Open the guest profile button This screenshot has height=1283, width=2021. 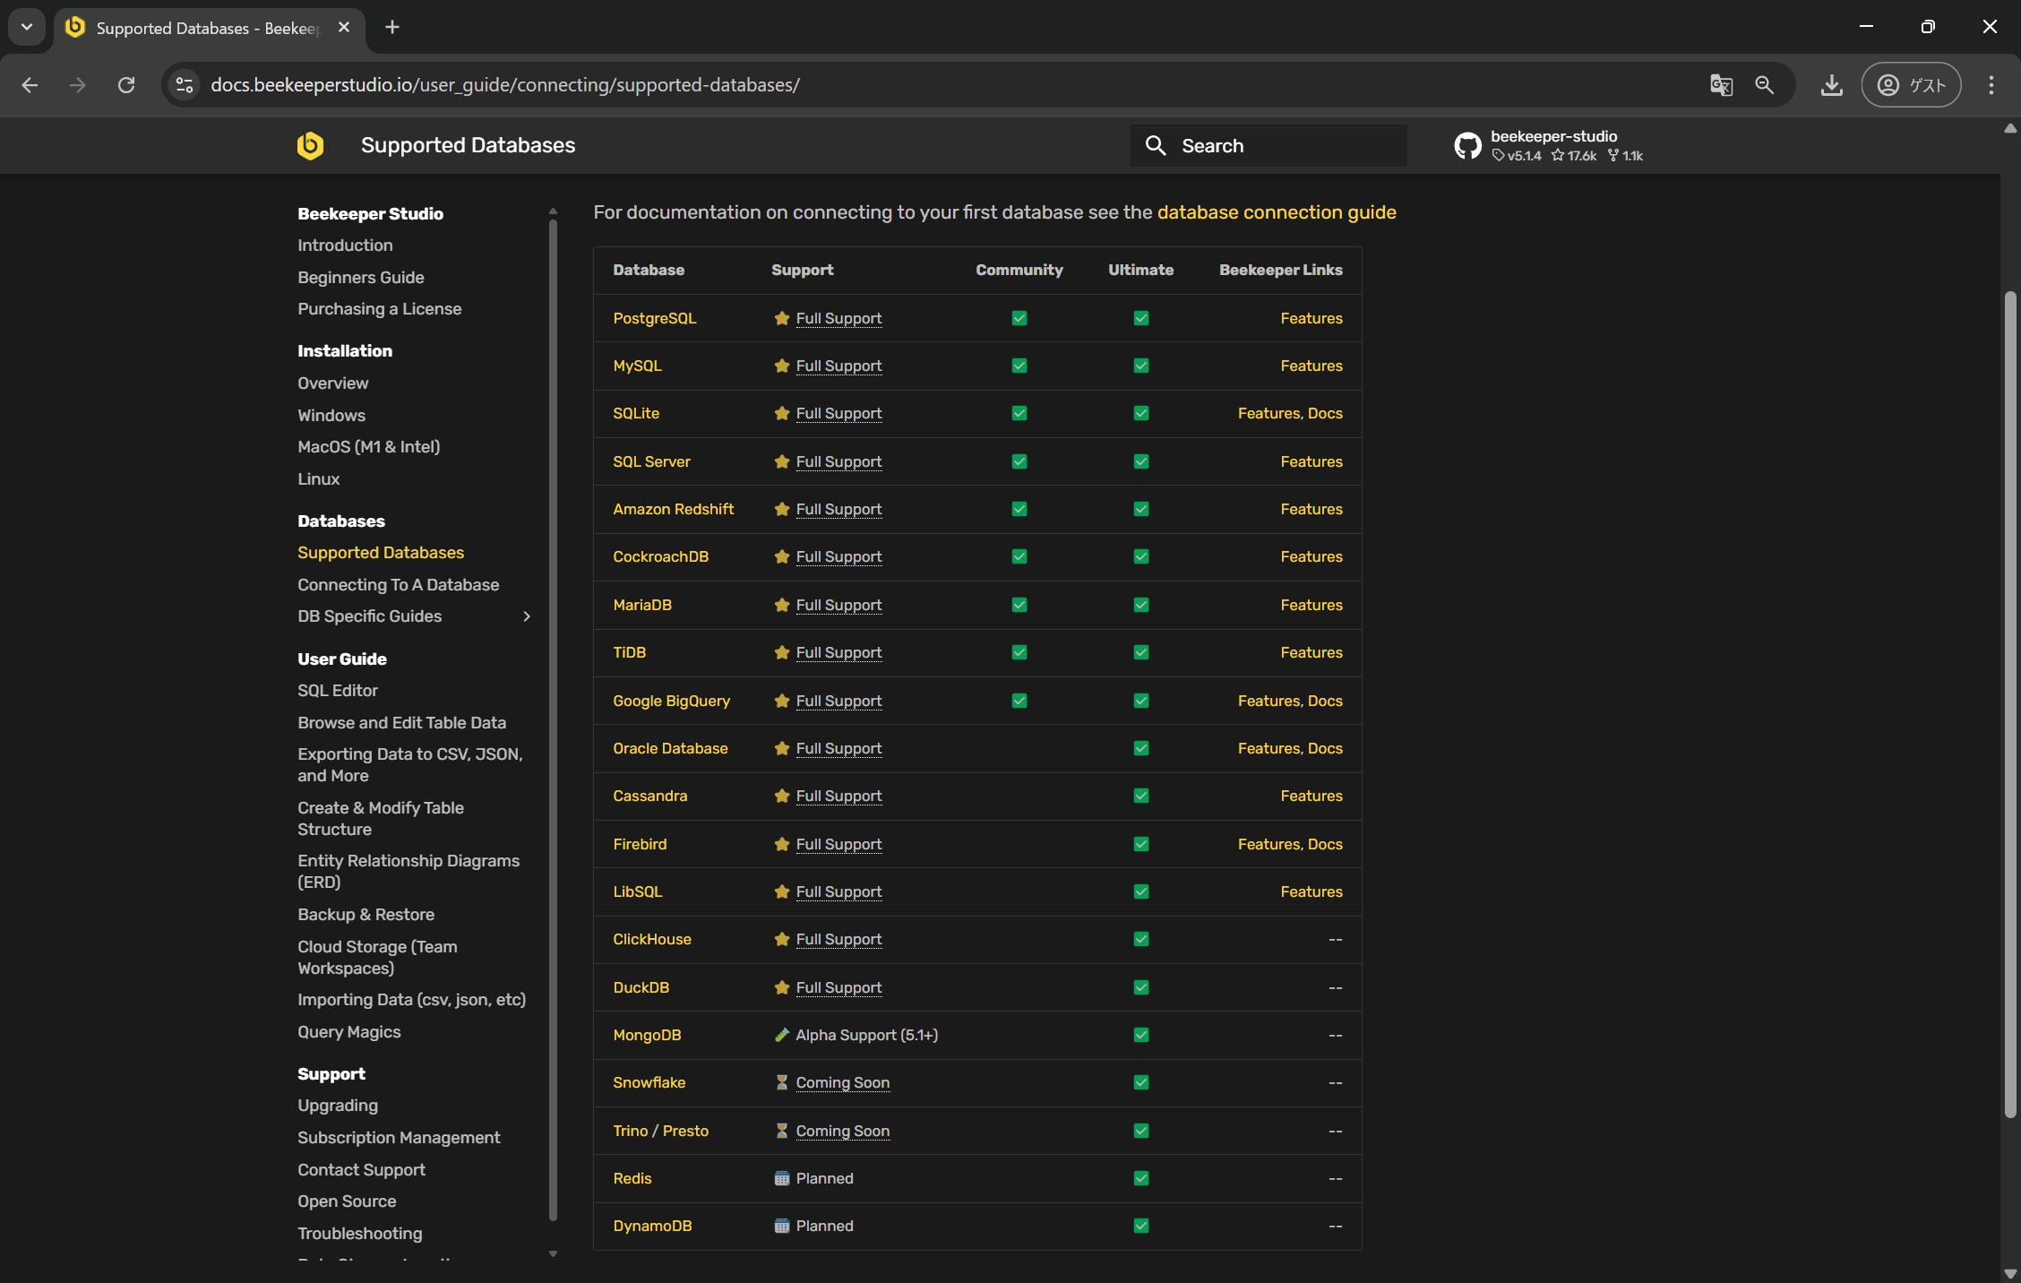pos(1911,85)
